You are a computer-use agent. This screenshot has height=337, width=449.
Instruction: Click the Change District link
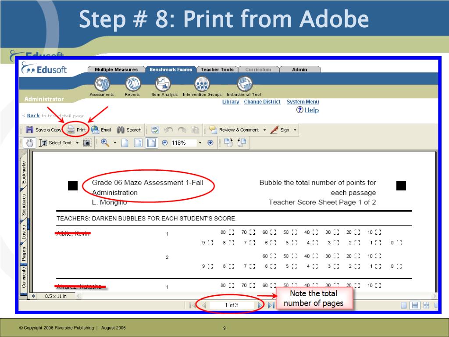coord(262,102)
